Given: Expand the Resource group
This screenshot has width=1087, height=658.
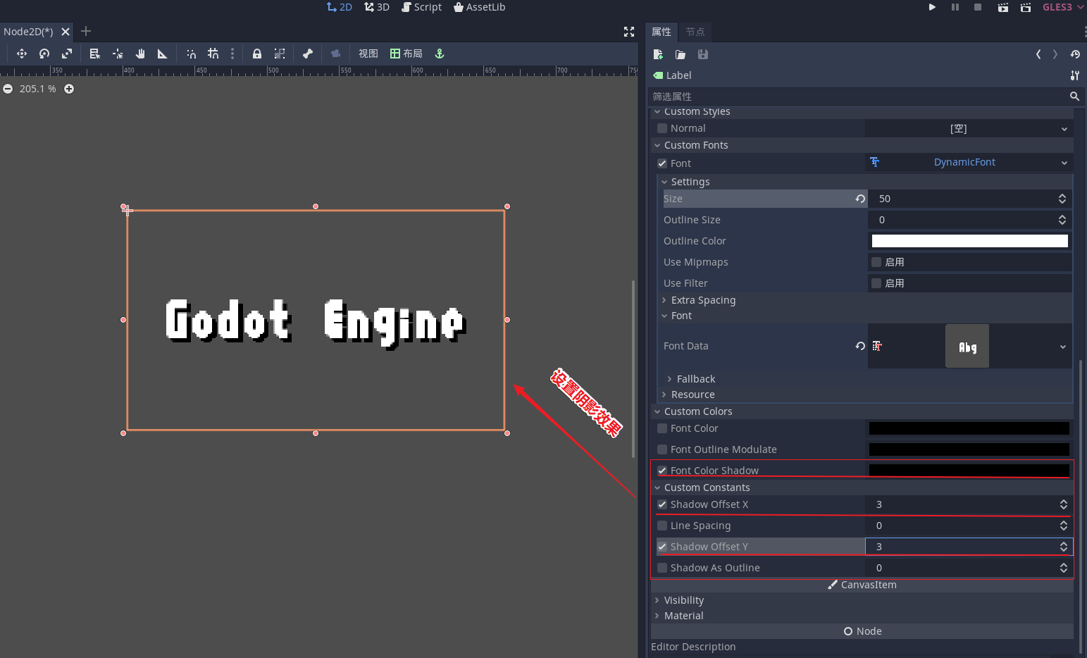Looking at the screenshot, I should (x=664, y=395).
